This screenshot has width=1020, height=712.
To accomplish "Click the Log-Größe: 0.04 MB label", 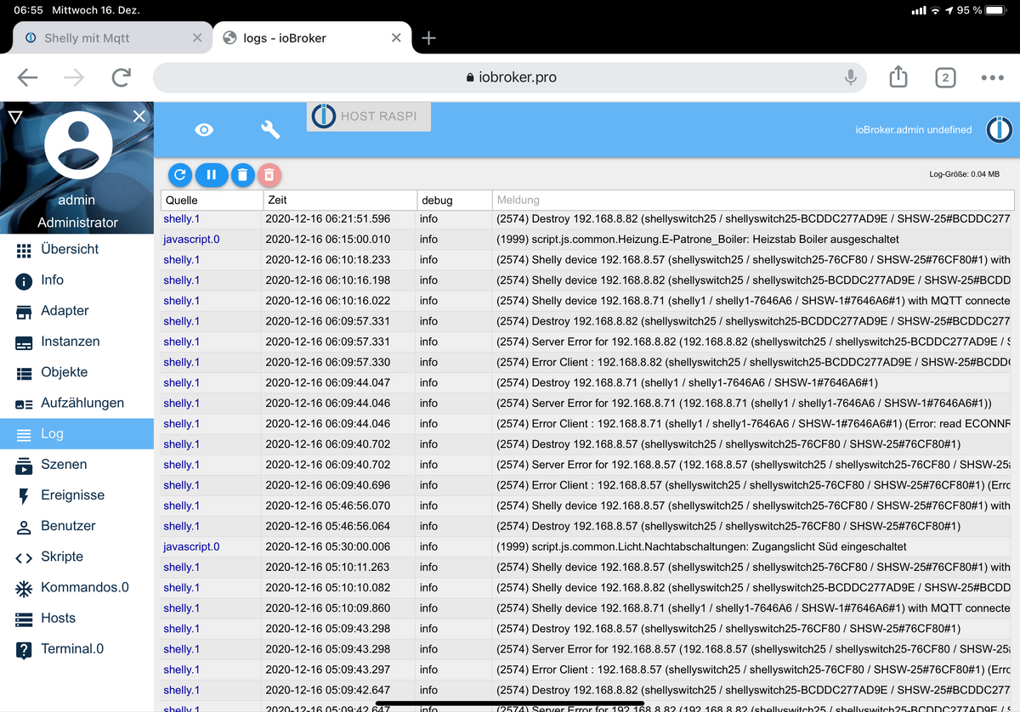I will (x=965, y=174).
